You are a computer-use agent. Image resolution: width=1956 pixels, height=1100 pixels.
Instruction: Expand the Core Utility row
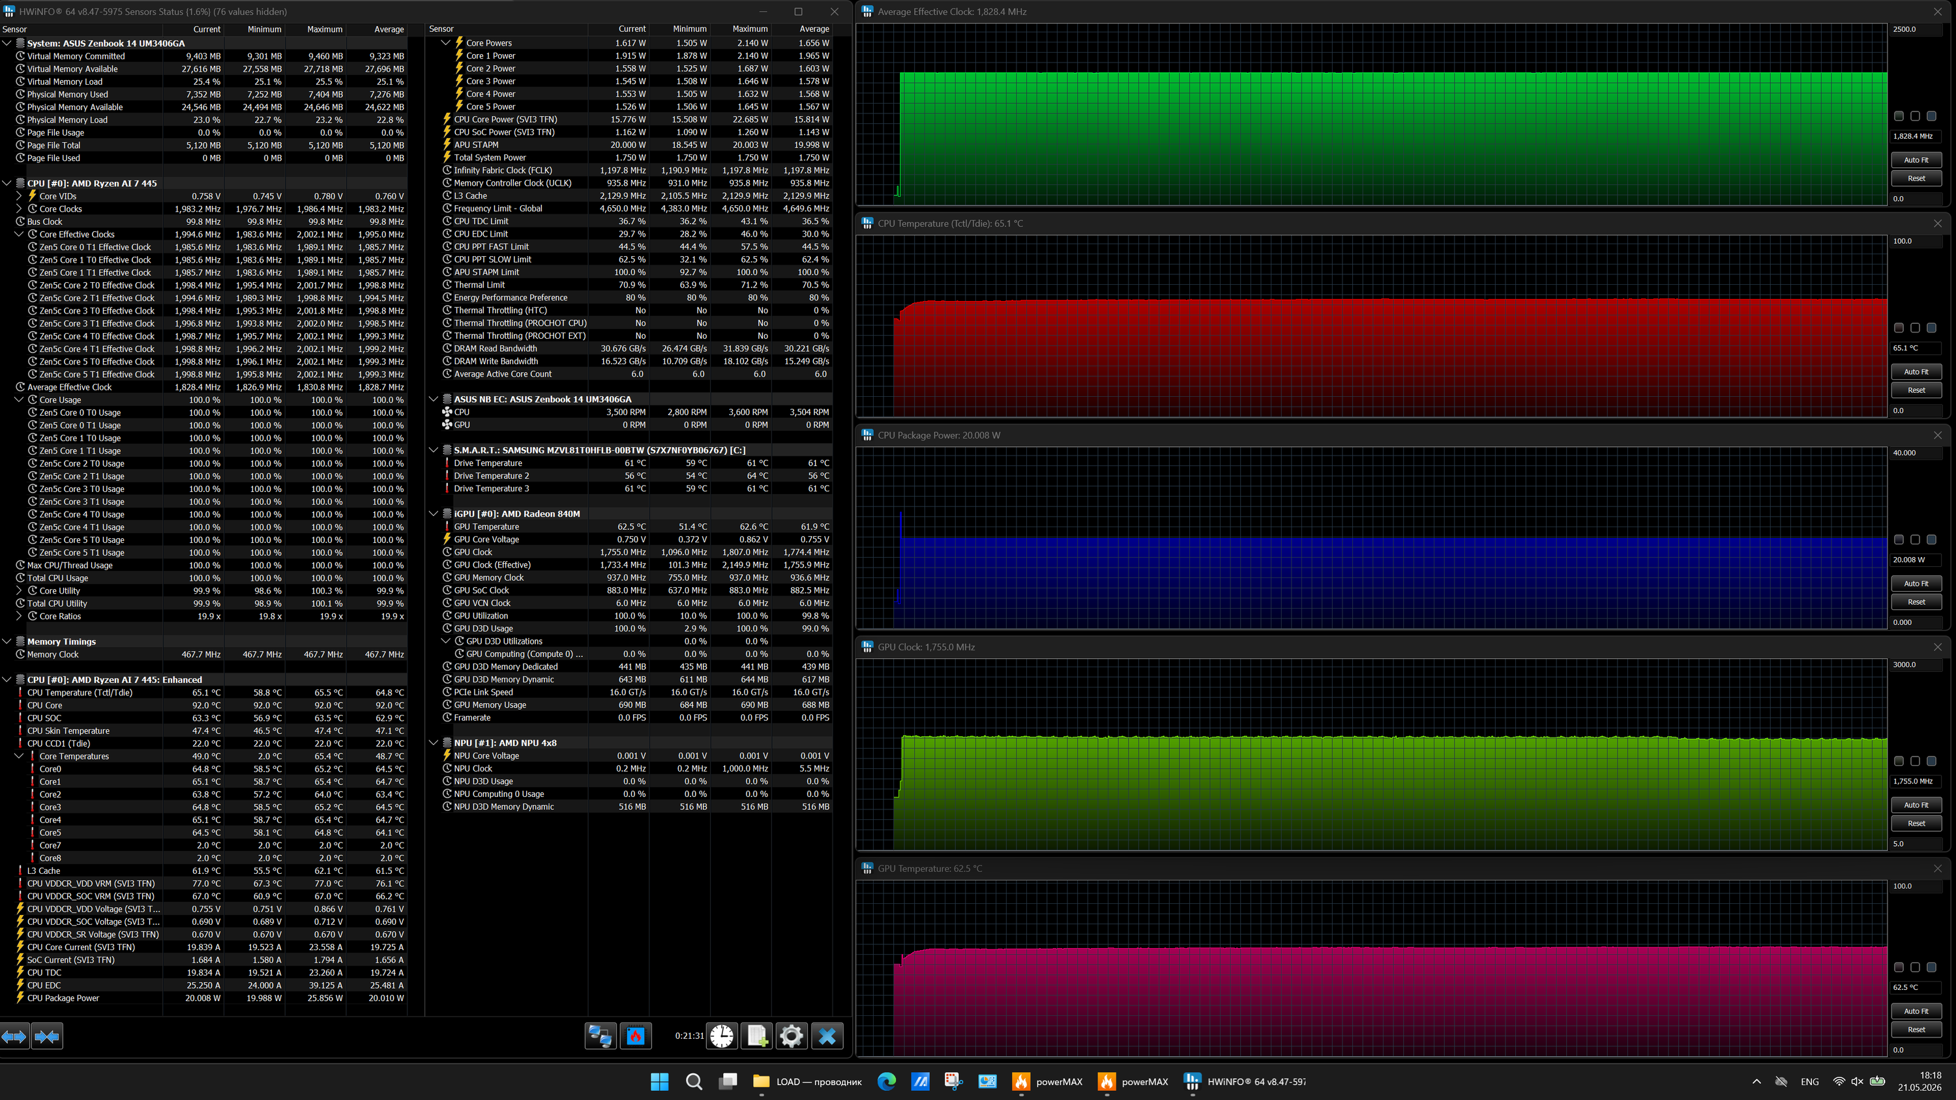[19, 590]
